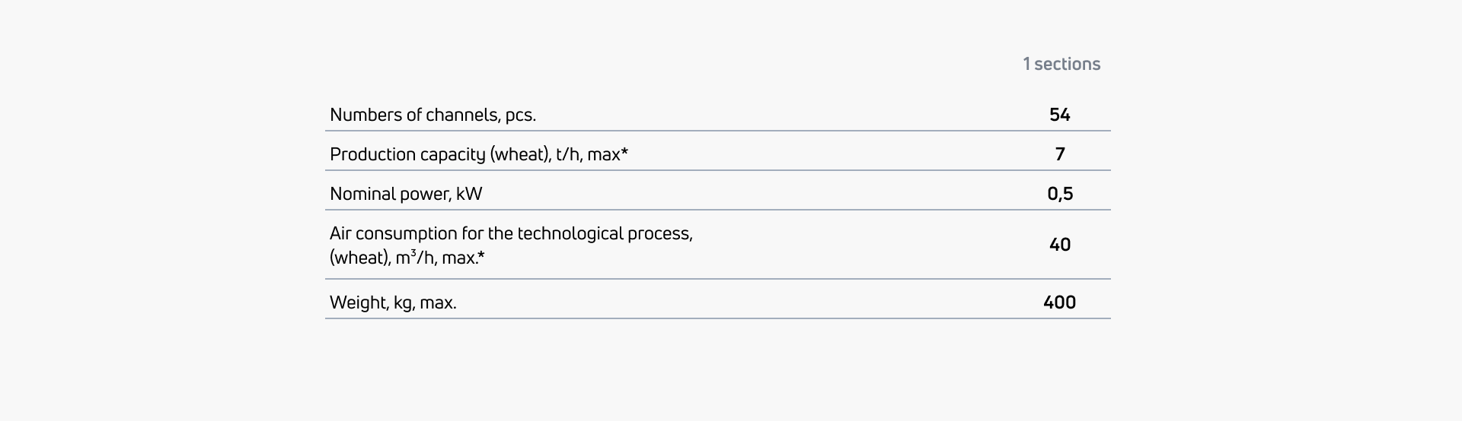
Task: Click the asterisk after "t/h, max"
Action: coord(624,152)
